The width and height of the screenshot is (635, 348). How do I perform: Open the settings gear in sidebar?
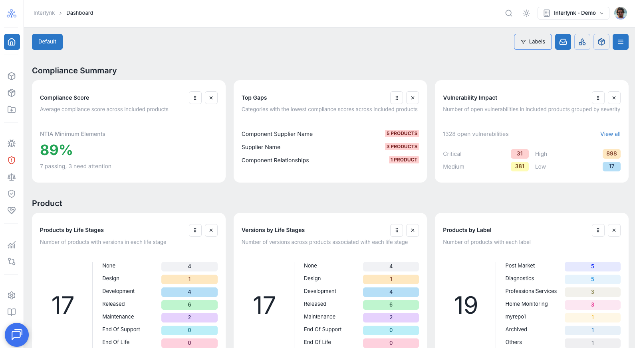pos(12,295)
